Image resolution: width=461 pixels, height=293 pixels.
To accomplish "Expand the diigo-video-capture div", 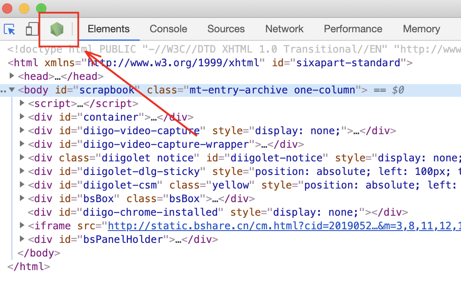I will pos(22,130).
